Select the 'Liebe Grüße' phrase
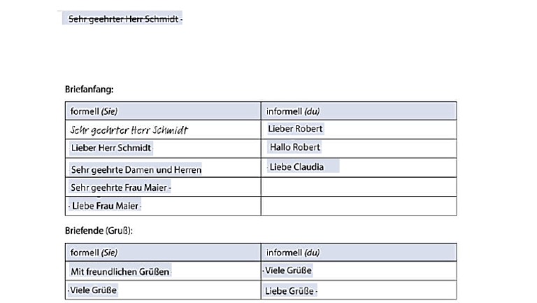Viewport: 537px width, 303px height. (x=289, y=291)
